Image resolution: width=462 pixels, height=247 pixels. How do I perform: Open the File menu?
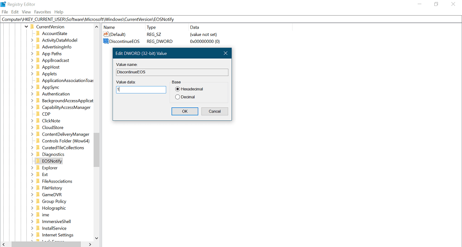[x=5, y=12]
